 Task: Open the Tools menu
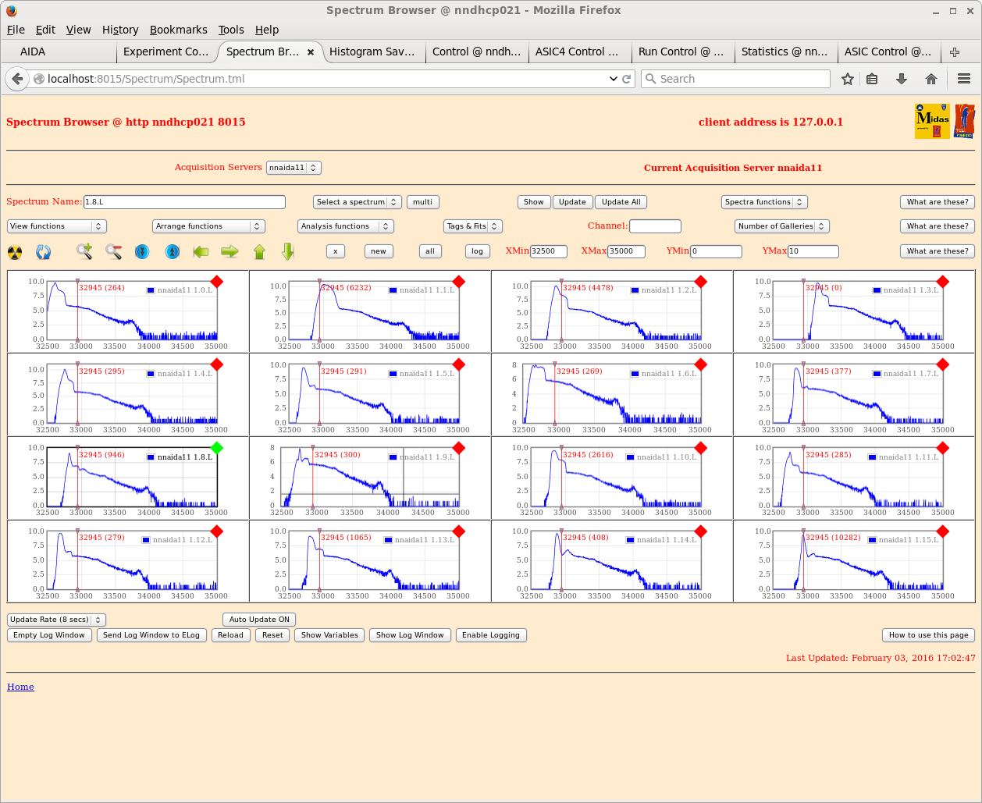coord(231,30)
